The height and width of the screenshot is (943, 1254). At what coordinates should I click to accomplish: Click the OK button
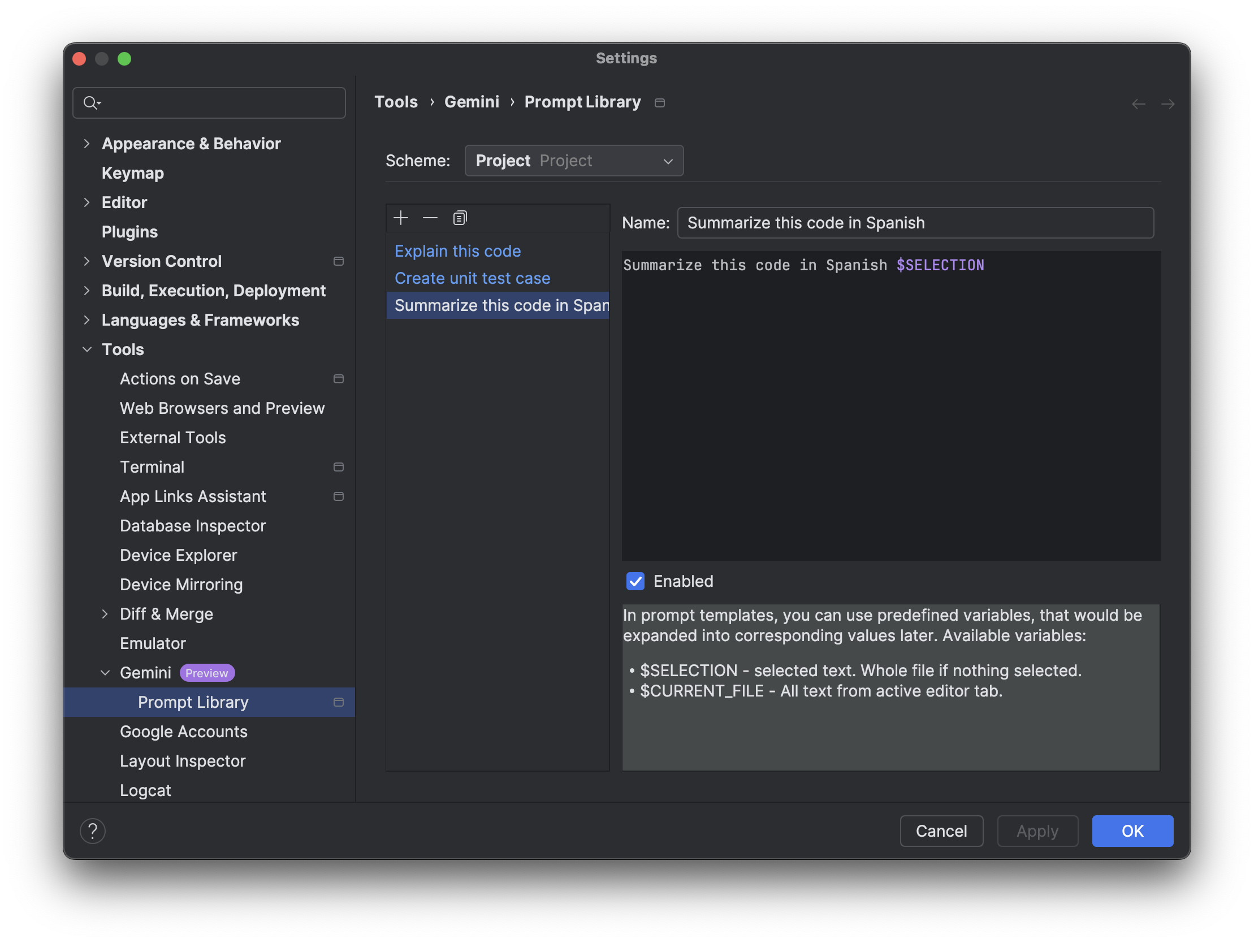[1132, 830]
